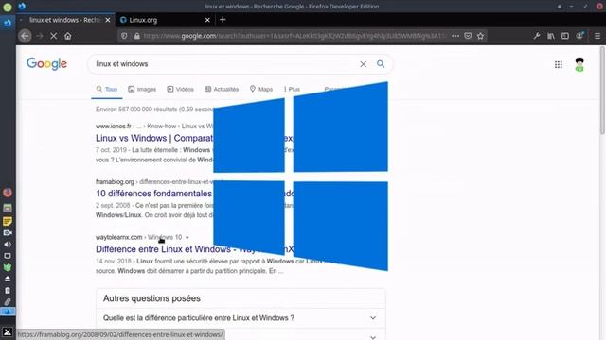Click the Google logo
Viewport: 606px width, 340px height.
click(46, 63)
